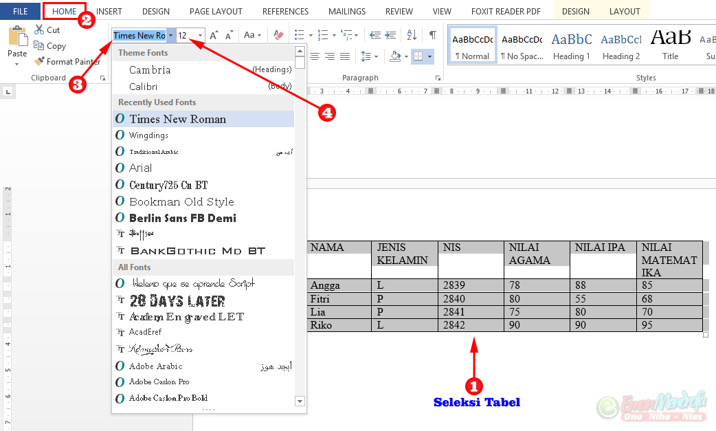Apply bullet list formatting
Viewport: 716px width, 431px height.
(300, 35)
